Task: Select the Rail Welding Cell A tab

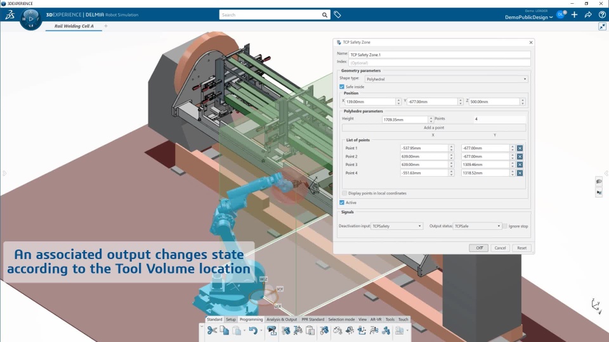Action: tap(74, 26)
